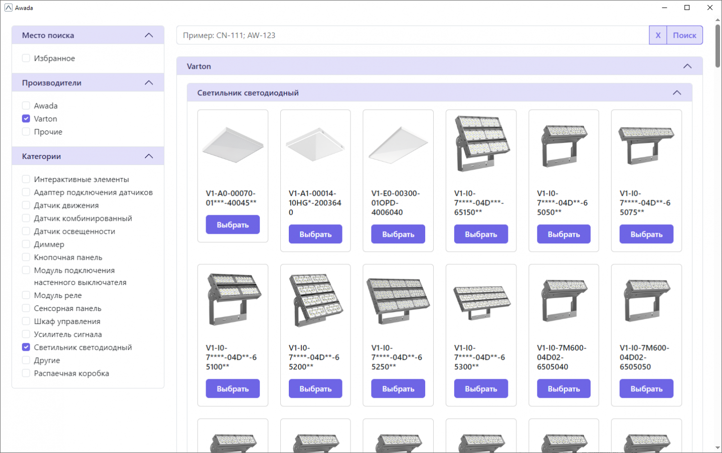Click the floodlight image for 5200** model
722x453 pixels.
[x=315, y=299]
